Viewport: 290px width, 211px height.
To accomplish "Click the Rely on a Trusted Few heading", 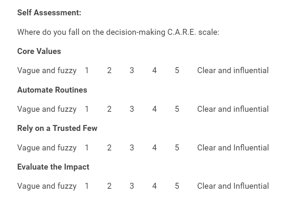I will coord(57,128).
